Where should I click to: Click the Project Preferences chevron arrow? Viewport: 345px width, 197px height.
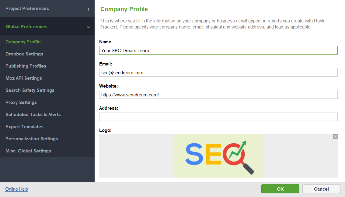(x=89, y=8)
